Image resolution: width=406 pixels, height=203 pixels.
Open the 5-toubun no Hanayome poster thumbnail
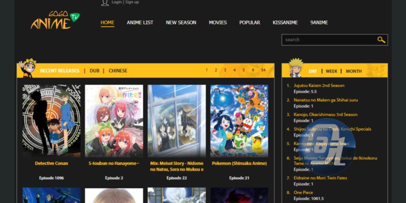click(114, 121)
